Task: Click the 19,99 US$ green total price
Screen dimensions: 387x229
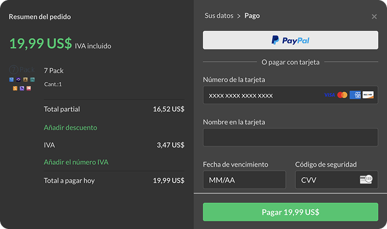Action: point(40,43)
